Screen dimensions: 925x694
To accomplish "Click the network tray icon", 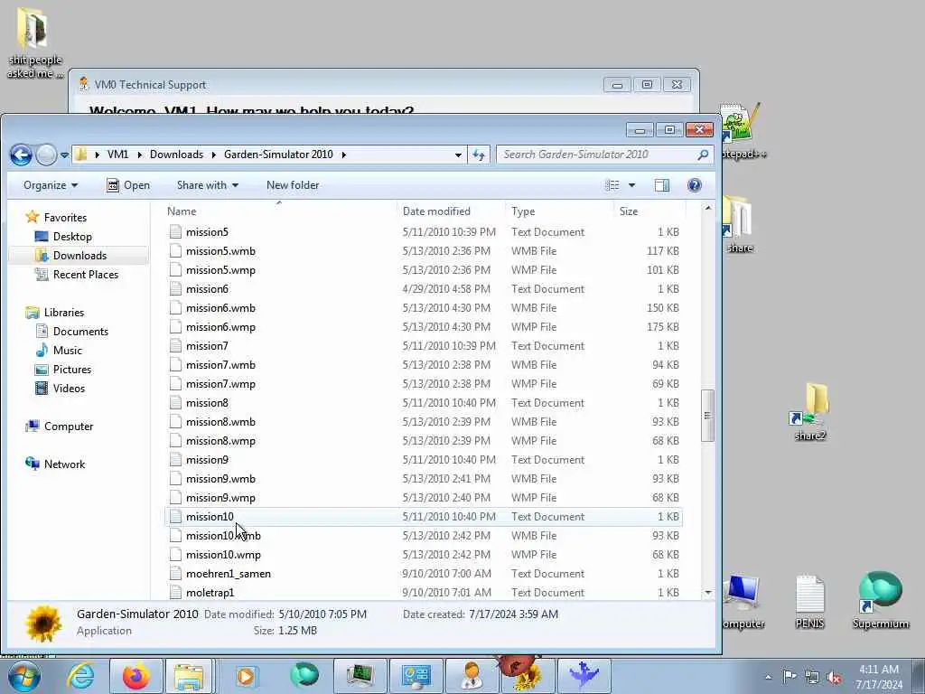I will coord(812,677).
